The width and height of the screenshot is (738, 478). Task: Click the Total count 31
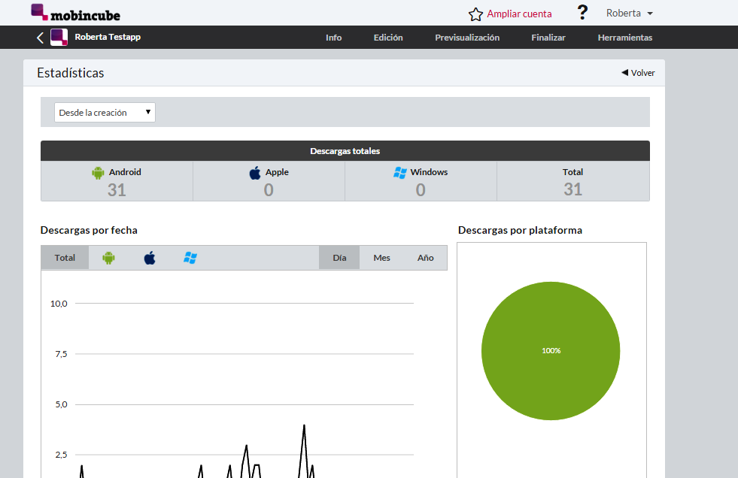[572, 189]
